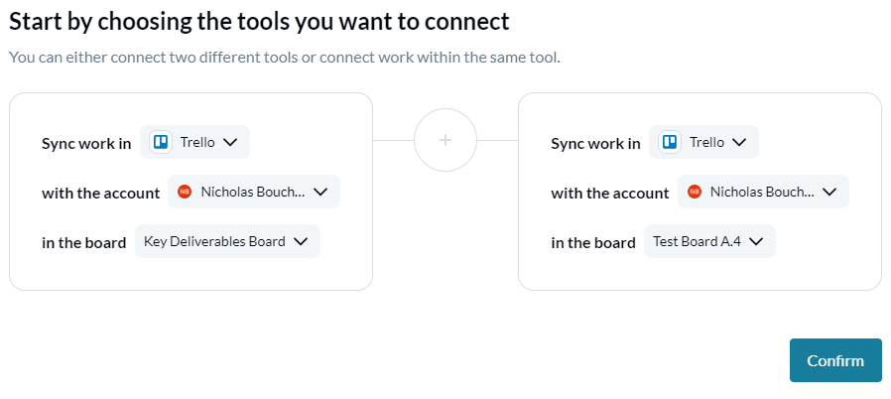The height and width of the screenshot is (399, 891).
Task: Open the Test Board A.4 dropdown
Action: [709, 241]
